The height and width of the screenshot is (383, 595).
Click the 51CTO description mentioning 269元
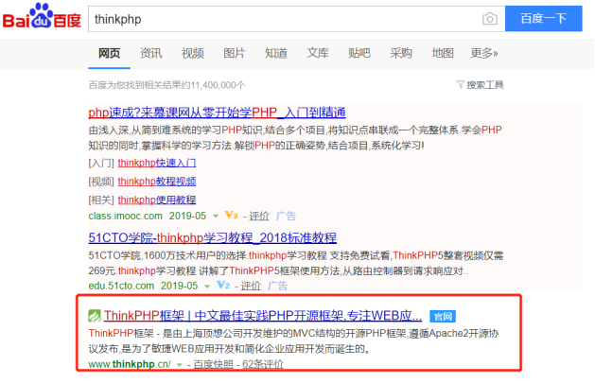296,264
